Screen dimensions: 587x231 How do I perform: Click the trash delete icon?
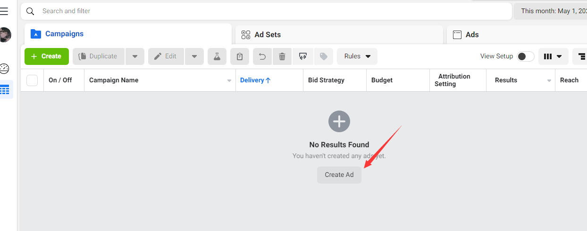pyautogui.click(x=282, y=56)
